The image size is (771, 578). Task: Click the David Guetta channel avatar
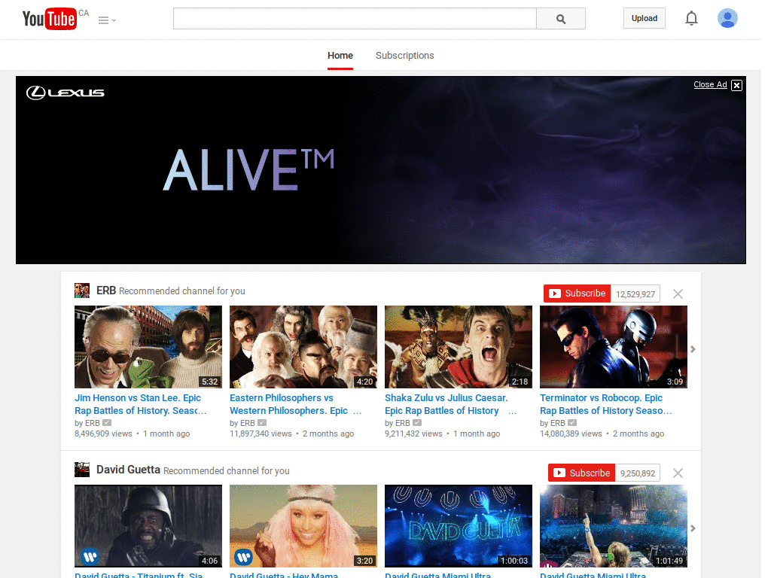click(x=81, y=470)
